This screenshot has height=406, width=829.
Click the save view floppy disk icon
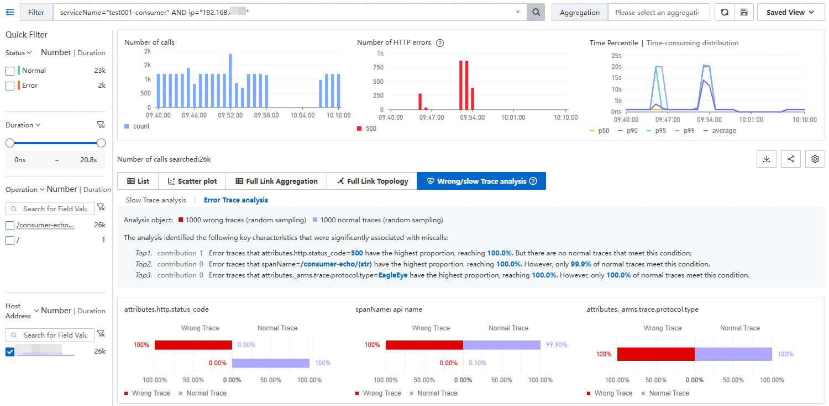(x=744, y=12)
